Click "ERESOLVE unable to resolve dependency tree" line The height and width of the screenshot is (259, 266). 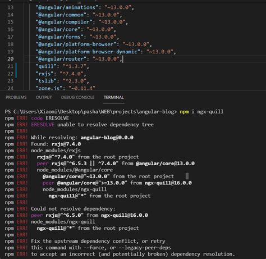pos(93,125)
